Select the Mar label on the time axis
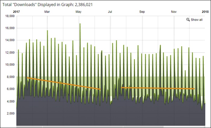Viewport: 211px width, 128px height. tap(47, 12)
